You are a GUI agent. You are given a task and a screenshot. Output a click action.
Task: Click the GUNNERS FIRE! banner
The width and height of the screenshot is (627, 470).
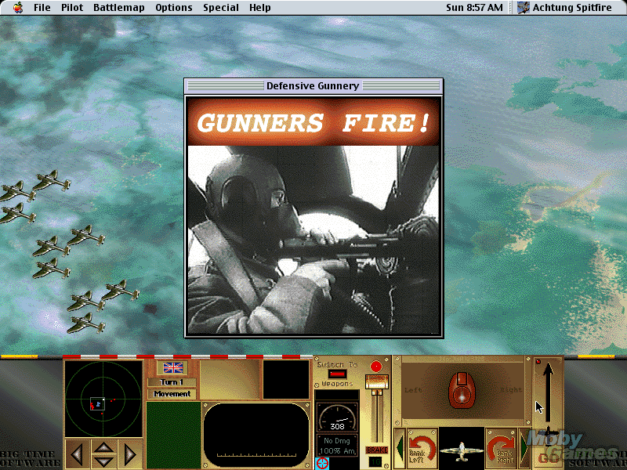(313, 122)
